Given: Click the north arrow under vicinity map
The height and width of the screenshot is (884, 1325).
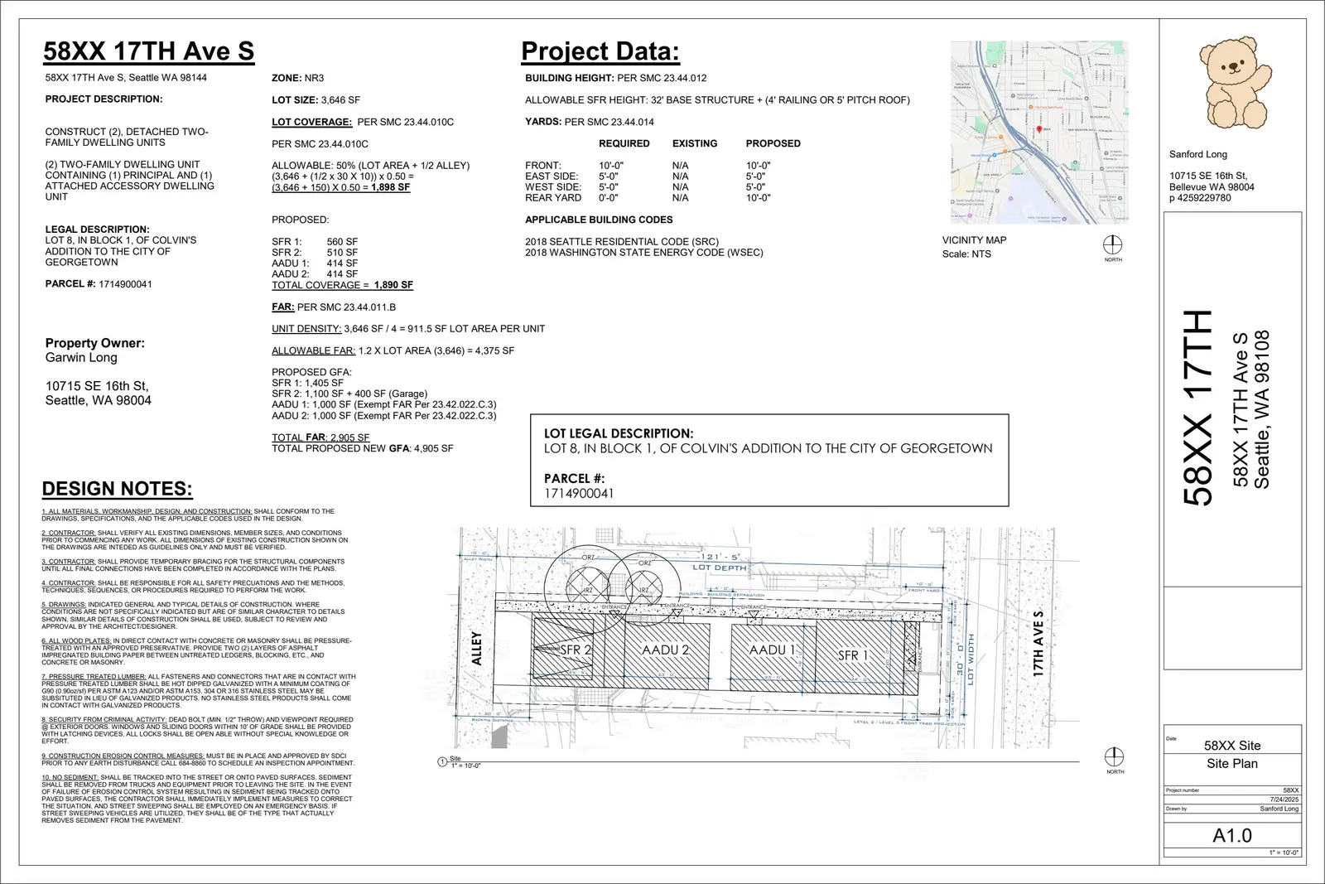Looking at the screenshot, I should click(1113, 245).
